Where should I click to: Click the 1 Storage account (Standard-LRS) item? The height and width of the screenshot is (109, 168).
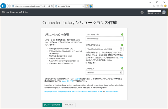(x=61, y=49)
